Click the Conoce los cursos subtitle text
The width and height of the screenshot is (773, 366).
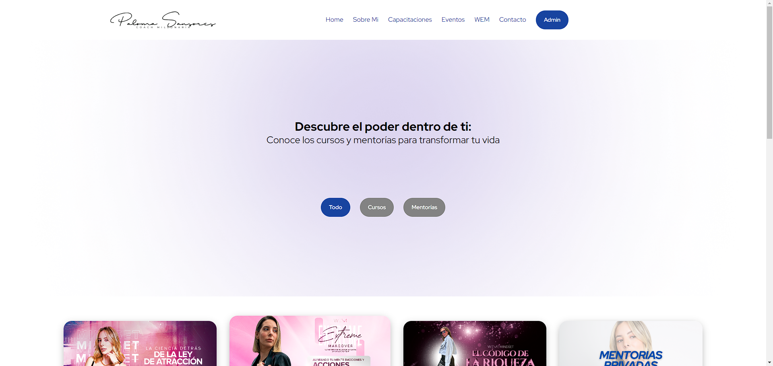click(x=383, y=140)
